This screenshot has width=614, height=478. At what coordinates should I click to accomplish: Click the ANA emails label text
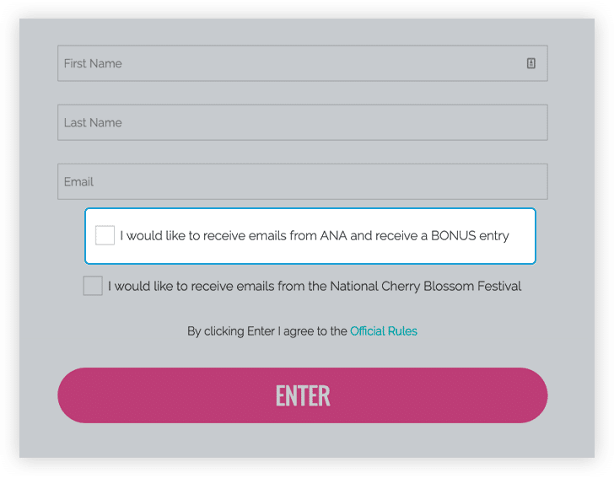click(315, 236)
